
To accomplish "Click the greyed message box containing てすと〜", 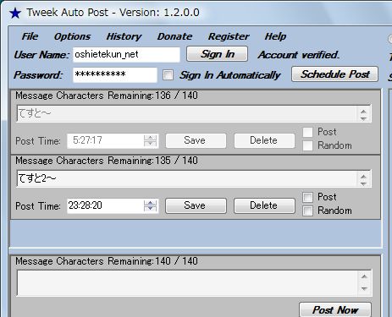I will point(186,113).
